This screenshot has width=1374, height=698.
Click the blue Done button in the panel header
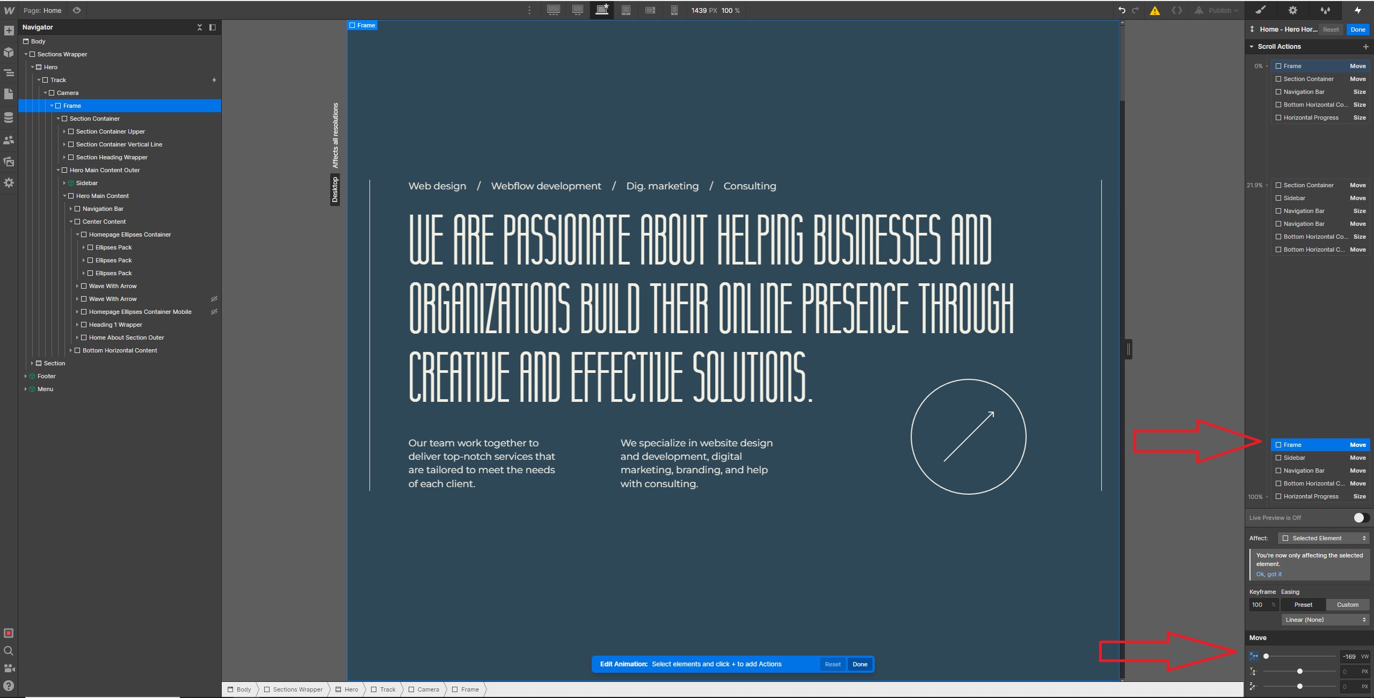[1358, 30]
